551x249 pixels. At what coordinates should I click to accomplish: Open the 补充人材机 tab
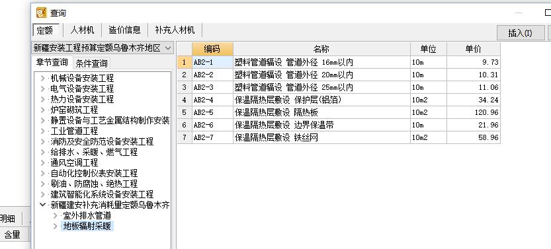tap(175, 30)
